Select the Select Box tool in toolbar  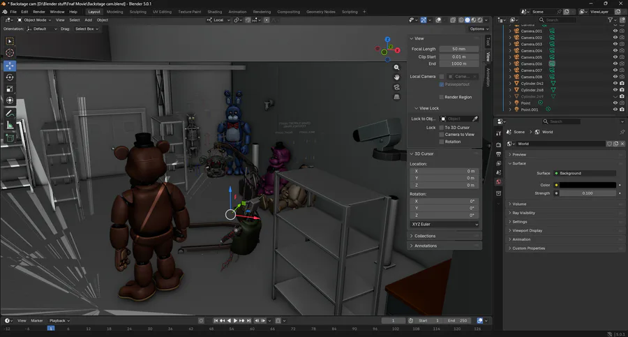[x=10, y=41]
